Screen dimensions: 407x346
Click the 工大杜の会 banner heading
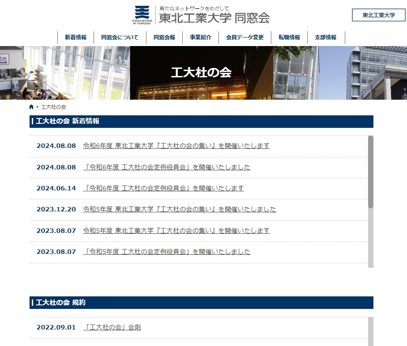[201, 72]
